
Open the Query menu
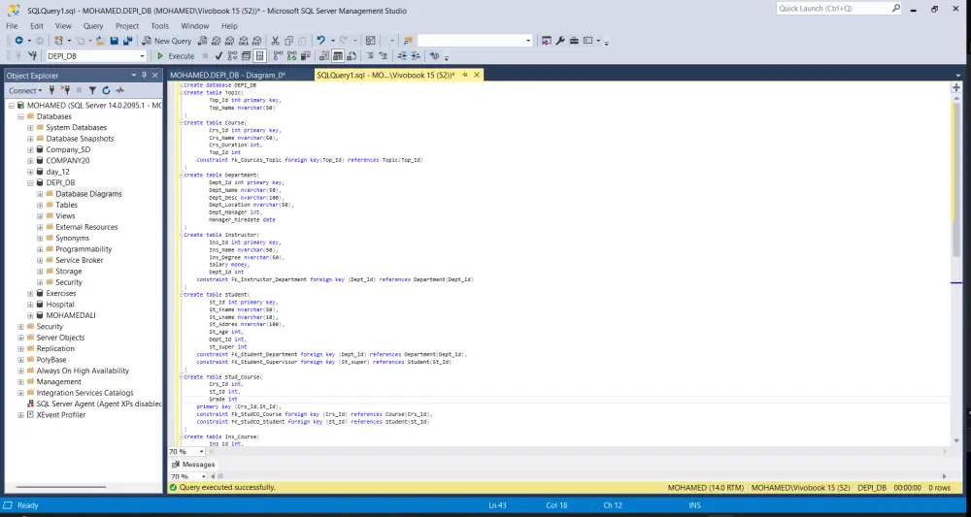coord(93,26)
